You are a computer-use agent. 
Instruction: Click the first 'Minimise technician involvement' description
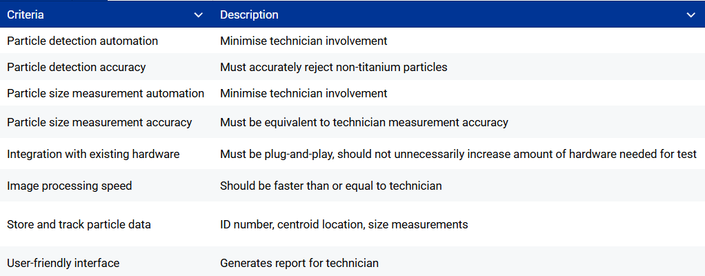click(304, 41)
